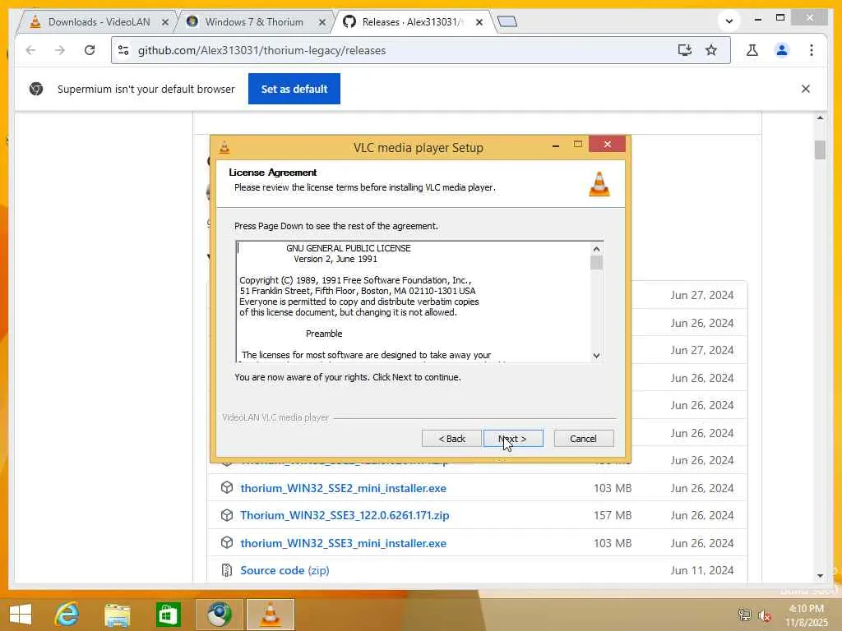Click the muted volume tray icon

pos(765,615)
